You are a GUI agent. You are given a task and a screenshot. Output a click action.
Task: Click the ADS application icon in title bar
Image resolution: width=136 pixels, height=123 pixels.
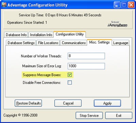(x=4, y=5)
